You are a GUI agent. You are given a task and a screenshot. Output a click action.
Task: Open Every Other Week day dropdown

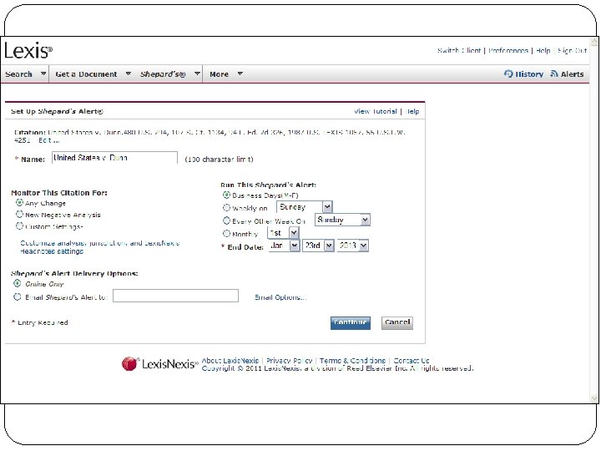tap(342, 220)
